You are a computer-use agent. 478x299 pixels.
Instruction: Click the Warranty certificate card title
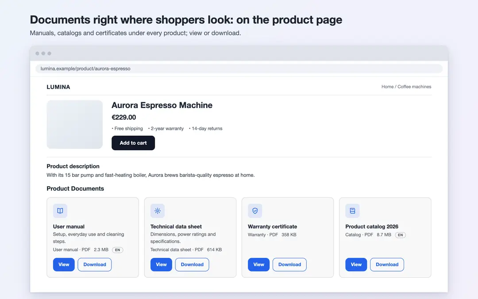pos(272,226)
